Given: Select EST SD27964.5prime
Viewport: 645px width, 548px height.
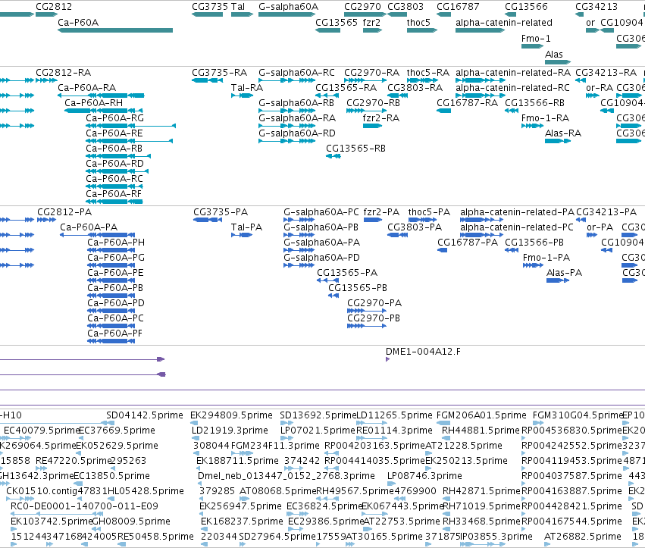Looking at the screenshot, I should [277, 537].
